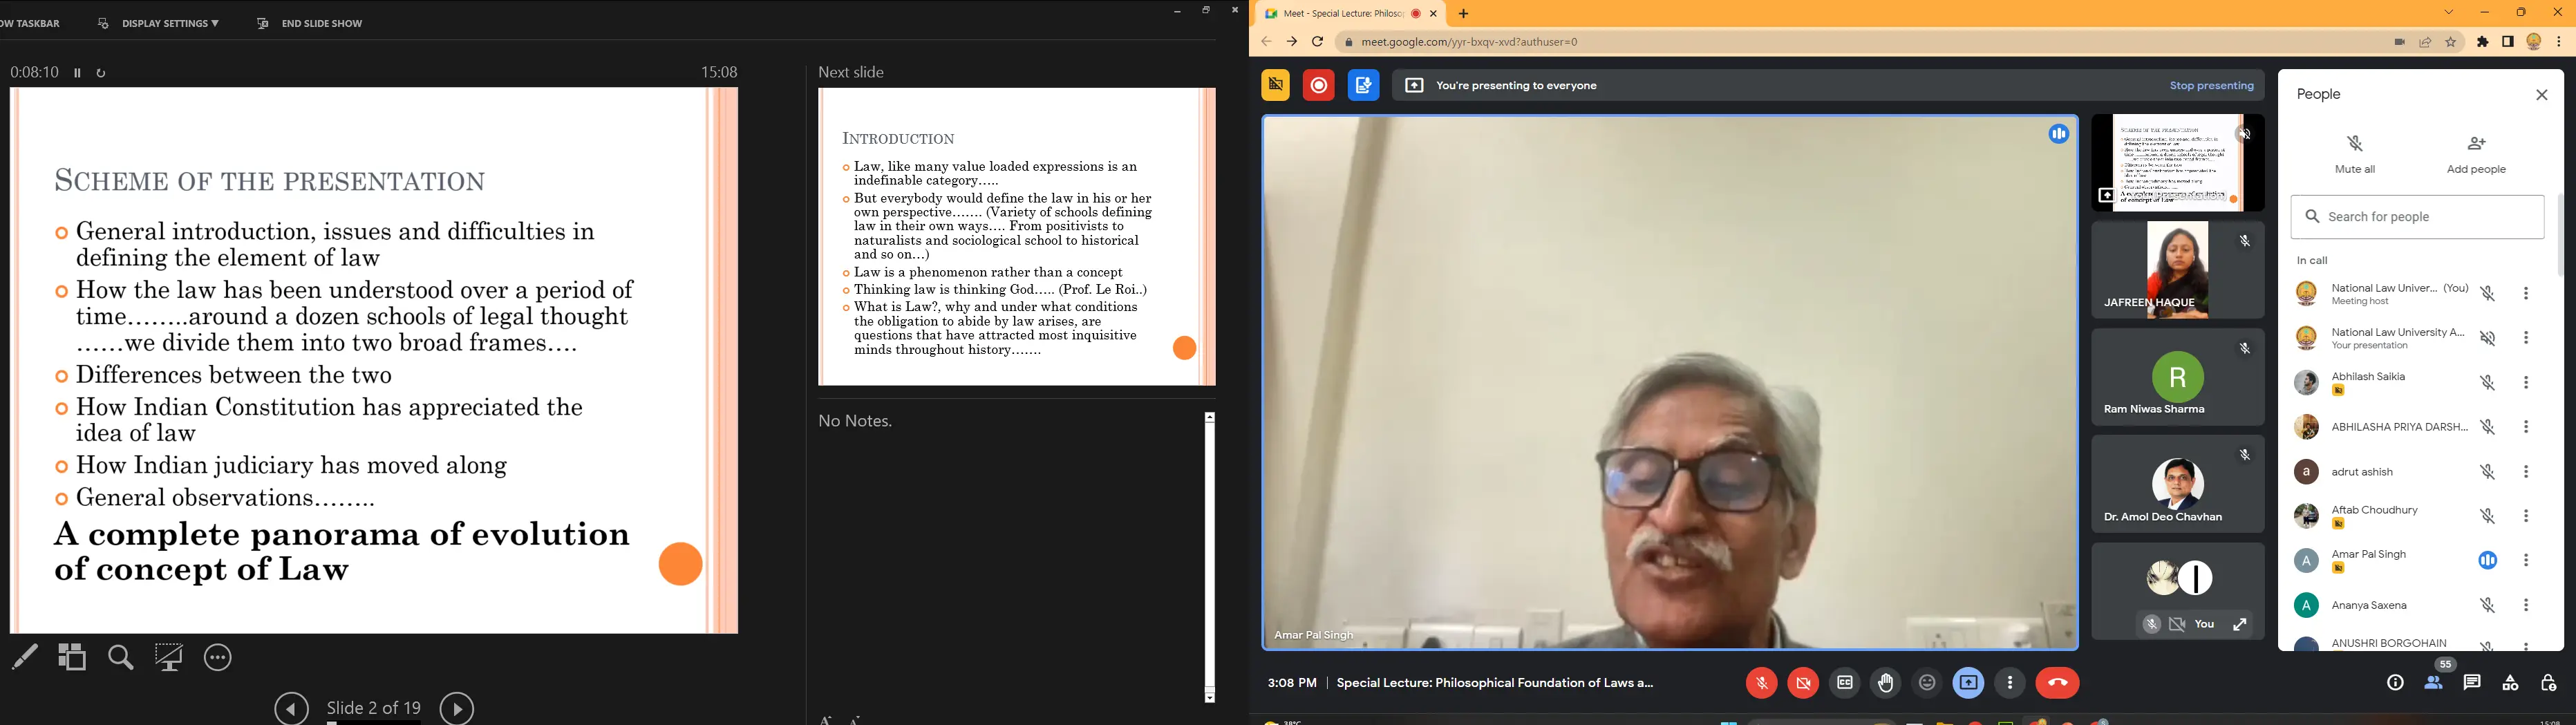The width and height of the screenshot is (2576, 725).
Task: Open the see all slides view
Action: [72, 657]
